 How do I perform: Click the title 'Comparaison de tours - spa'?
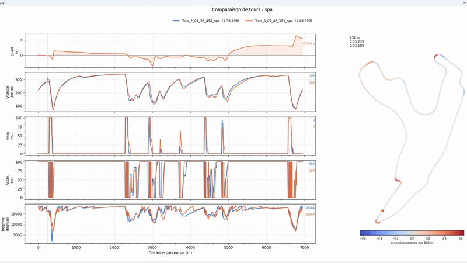242,9
